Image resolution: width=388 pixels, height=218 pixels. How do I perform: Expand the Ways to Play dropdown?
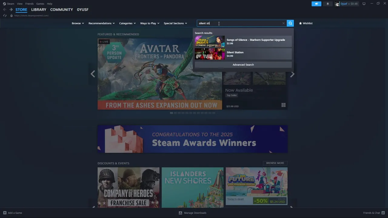tap(150, 23)
